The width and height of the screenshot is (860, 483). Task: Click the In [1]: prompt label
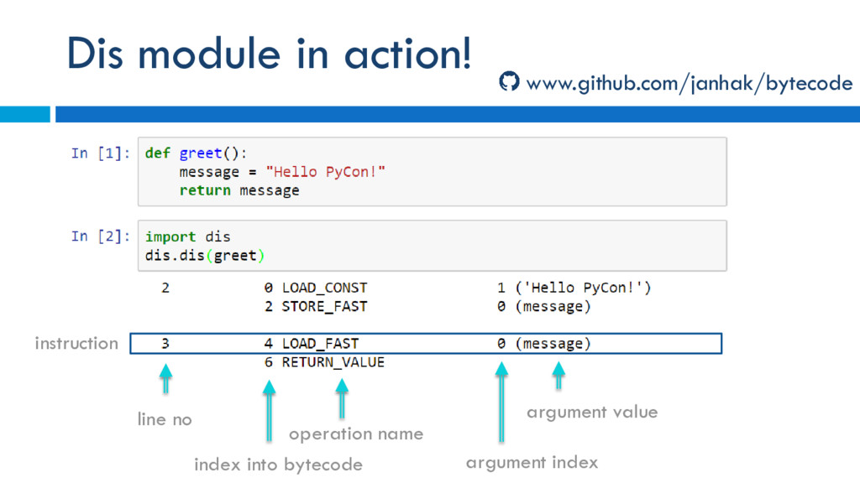point(101,153)
